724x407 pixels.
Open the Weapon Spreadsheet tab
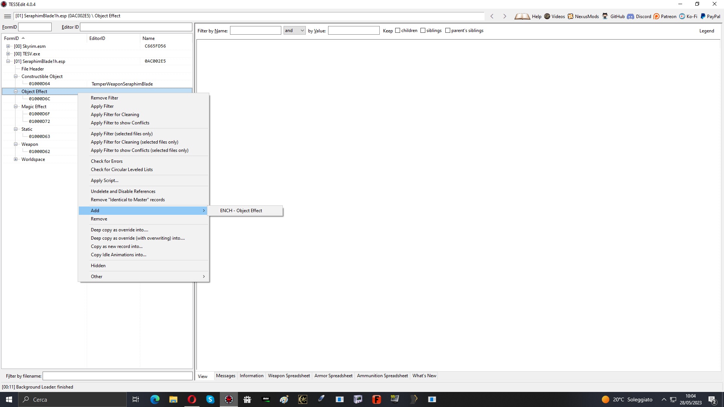(289, 376)
